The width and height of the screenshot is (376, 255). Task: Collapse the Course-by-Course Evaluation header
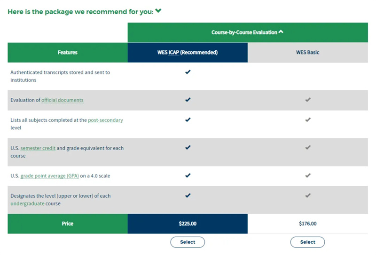pos(281,32)
